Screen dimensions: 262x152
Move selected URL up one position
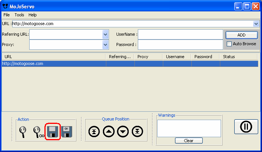(x=109, y=131)
